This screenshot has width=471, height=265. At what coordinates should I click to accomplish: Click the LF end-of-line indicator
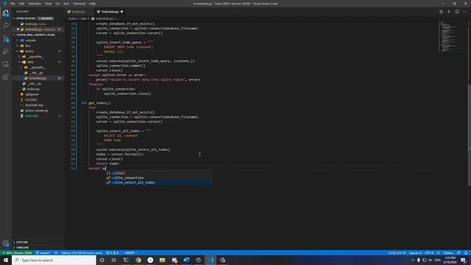[438, 253]
